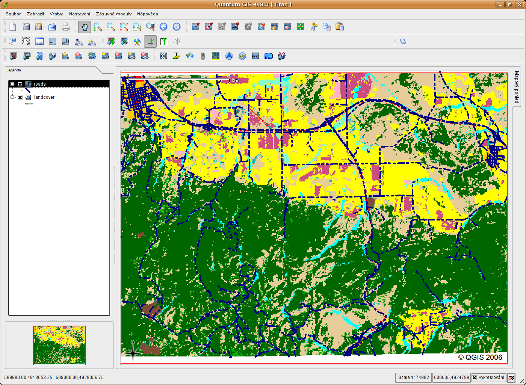Zoom to full extent with red arrows icon
The height and width of the screenshot is (385, 526).
click(x=124, y=27)
